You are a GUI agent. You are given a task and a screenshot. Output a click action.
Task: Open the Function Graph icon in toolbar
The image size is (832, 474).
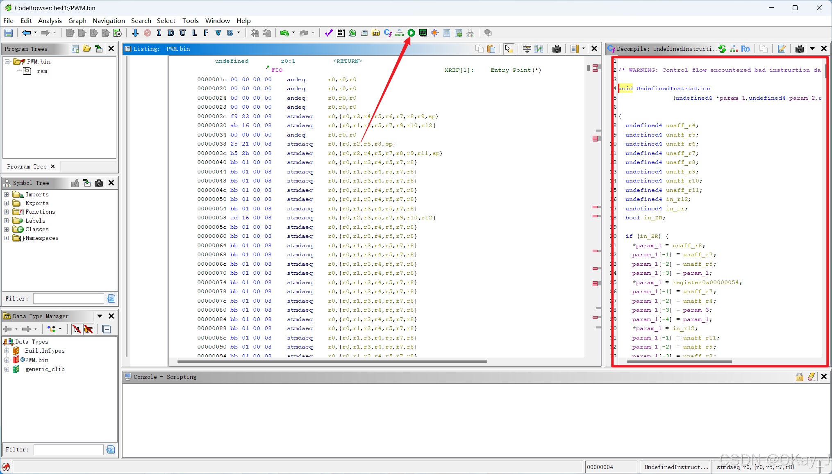coord(400,33)
